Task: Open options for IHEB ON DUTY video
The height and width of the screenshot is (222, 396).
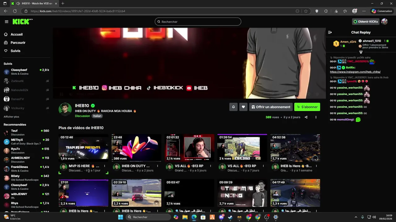Action: (157, 166)
